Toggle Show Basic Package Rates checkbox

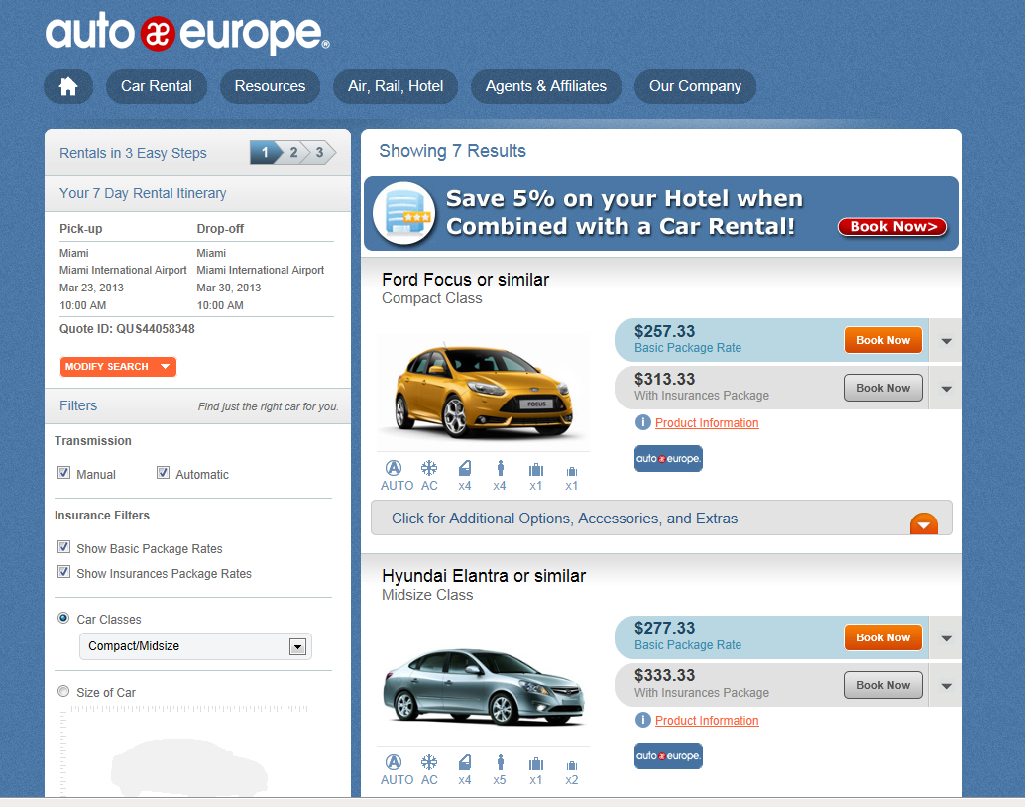(63, 547)
